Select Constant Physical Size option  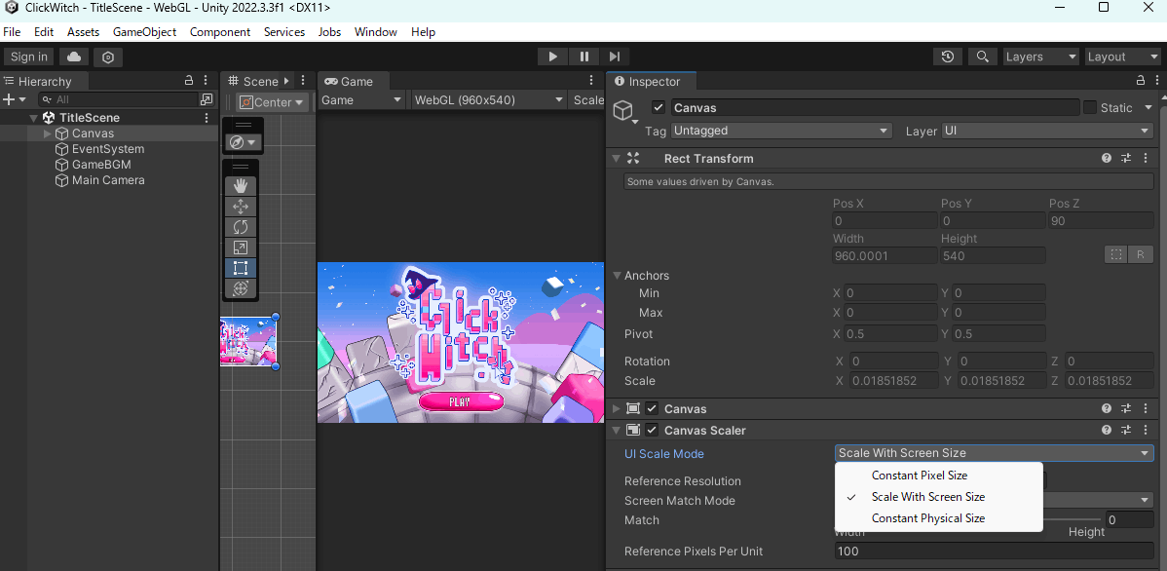(938, 518)
